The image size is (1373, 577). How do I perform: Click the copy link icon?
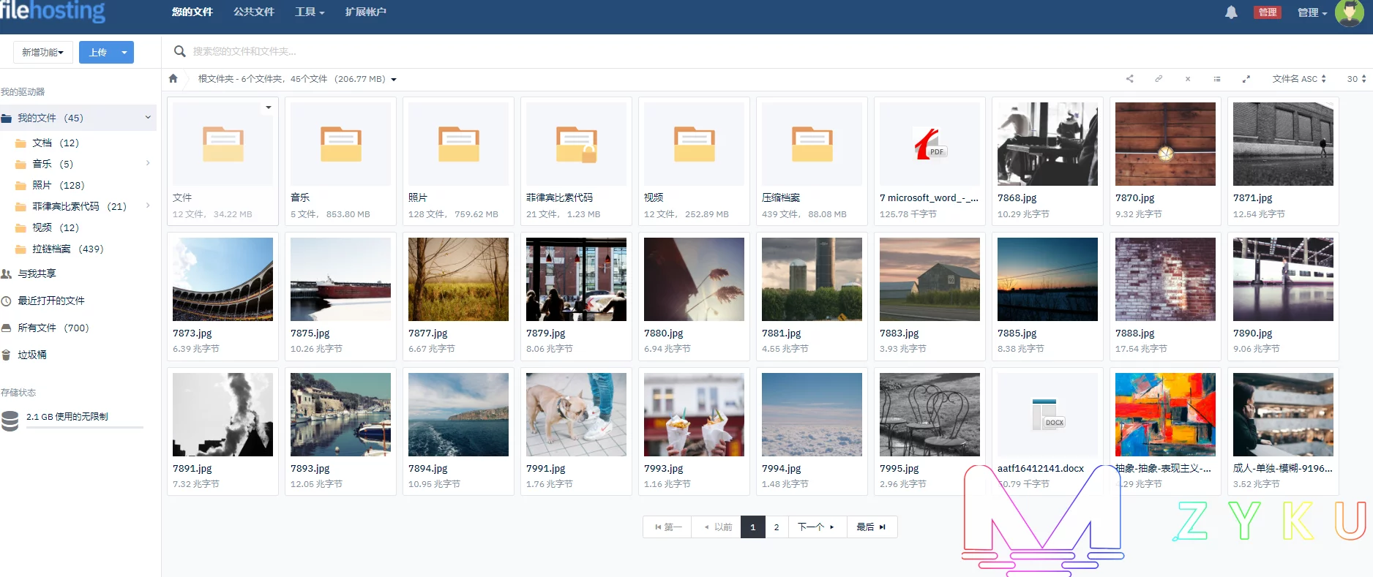pyautogui.click(x=1159, y=79)
